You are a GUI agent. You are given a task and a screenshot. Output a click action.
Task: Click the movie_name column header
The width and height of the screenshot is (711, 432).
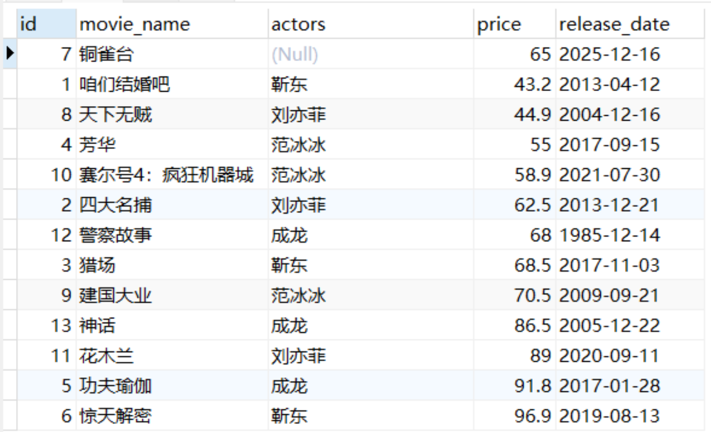(172, 24)
